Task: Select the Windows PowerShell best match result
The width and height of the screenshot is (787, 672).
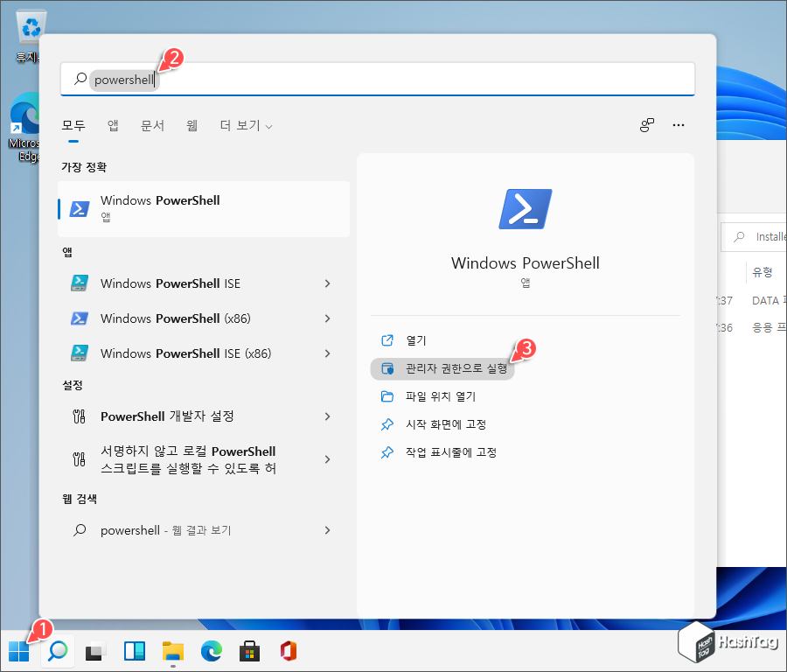Action: point(204,208)
